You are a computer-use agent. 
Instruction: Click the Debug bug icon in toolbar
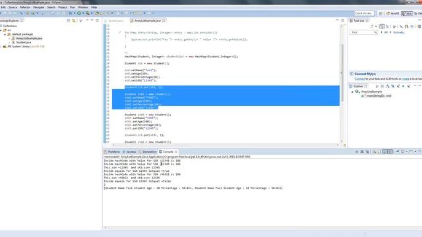click(71, 13)
